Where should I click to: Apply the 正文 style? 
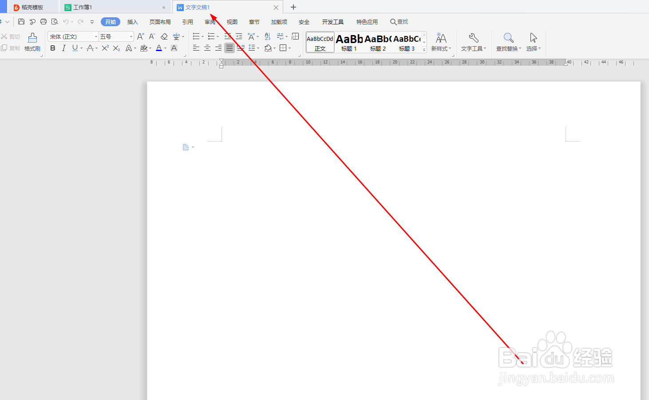[x=320, y=42]
